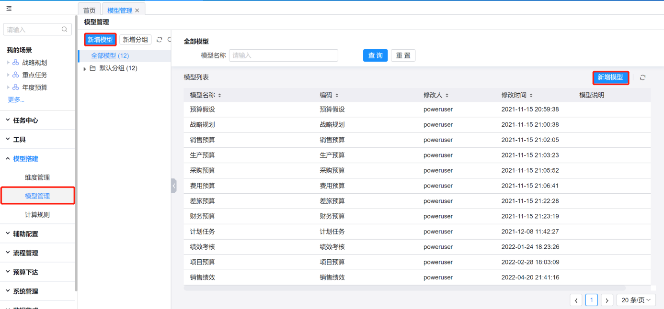
Task: Expand the 任务中心 sidebar section
Action: [25, 121]
